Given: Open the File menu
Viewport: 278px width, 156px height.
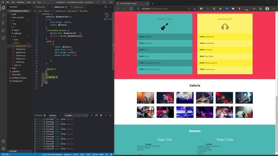Looking at the screenshot, I should tap(7, 2).
